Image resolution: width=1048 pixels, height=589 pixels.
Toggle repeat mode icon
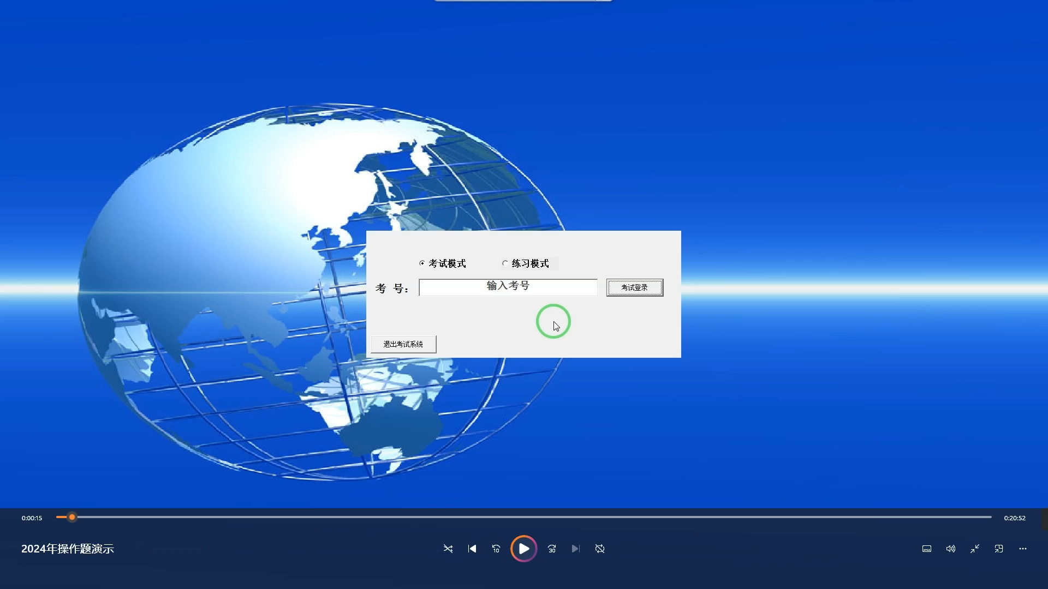600,549
